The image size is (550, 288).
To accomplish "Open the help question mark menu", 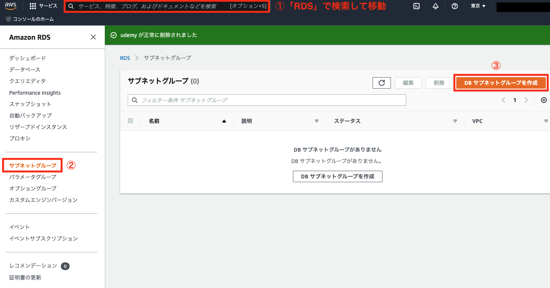I will click(x=455, y=6).
